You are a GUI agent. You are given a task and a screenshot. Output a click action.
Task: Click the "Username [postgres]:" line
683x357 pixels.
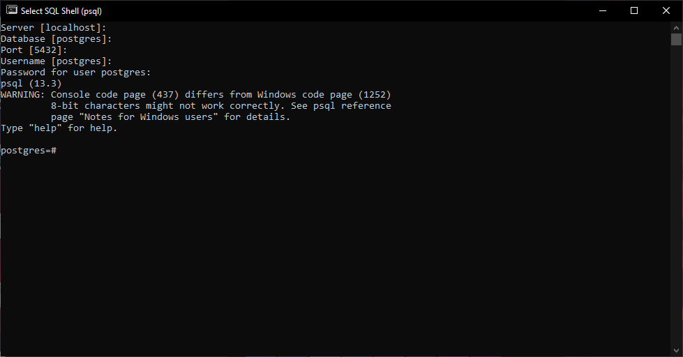56,61
